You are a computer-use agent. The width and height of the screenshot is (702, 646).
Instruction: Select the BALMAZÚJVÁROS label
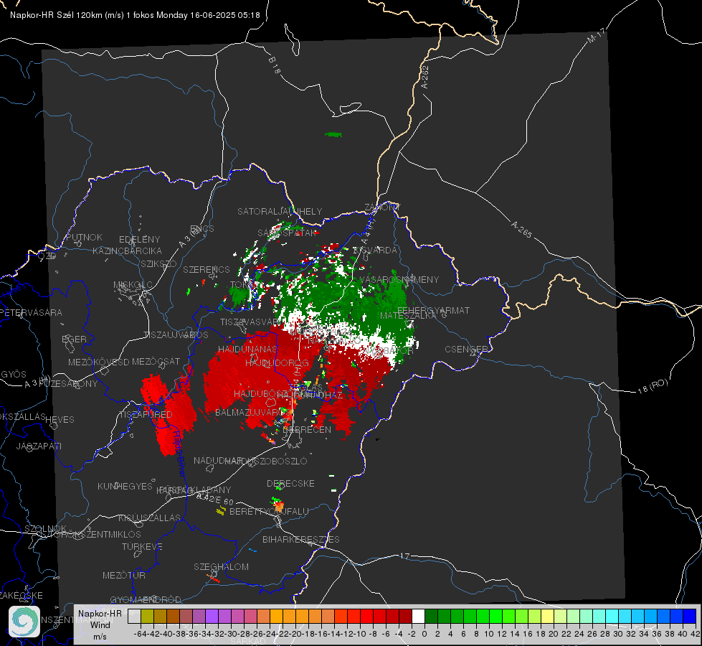click(x=253, y=413)
